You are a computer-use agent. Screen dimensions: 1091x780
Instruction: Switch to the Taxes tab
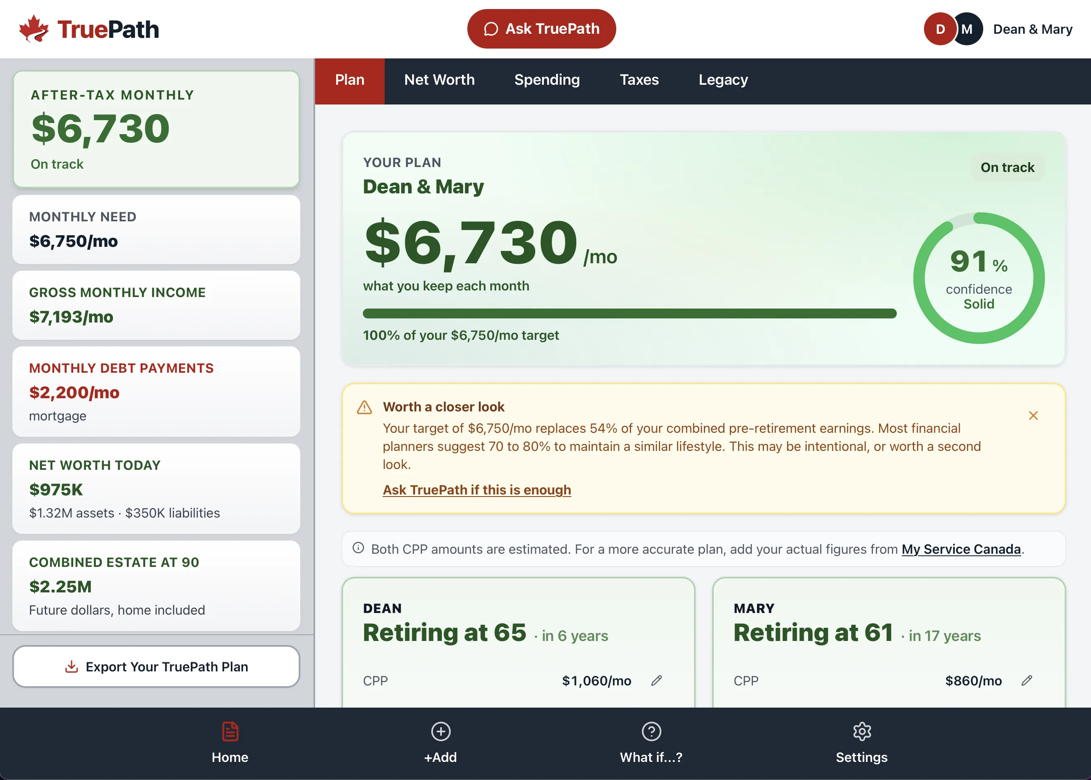coord(639,80)
